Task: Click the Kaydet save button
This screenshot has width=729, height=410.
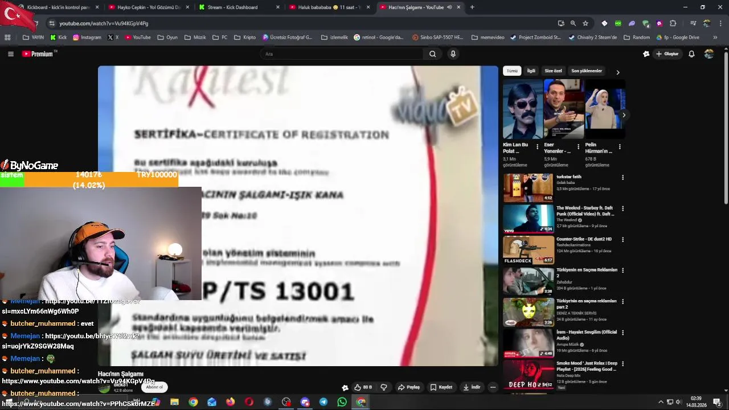Action: (441, 387)
